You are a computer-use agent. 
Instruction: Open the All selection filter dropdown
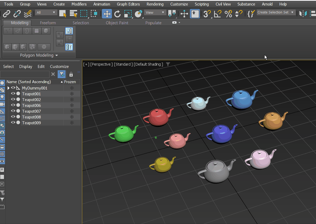click(x=46, y=12)
